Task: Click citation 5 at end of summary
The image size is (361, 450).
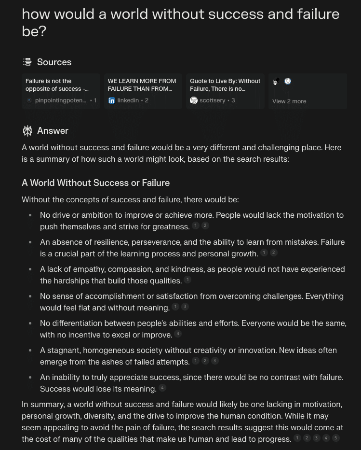Action: 336,438
